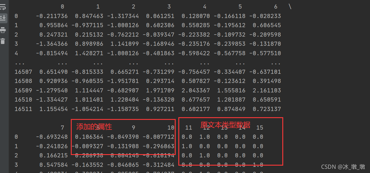Click the row index 16507
This screenshot has width=370, height=173.
tap(23, 72)
